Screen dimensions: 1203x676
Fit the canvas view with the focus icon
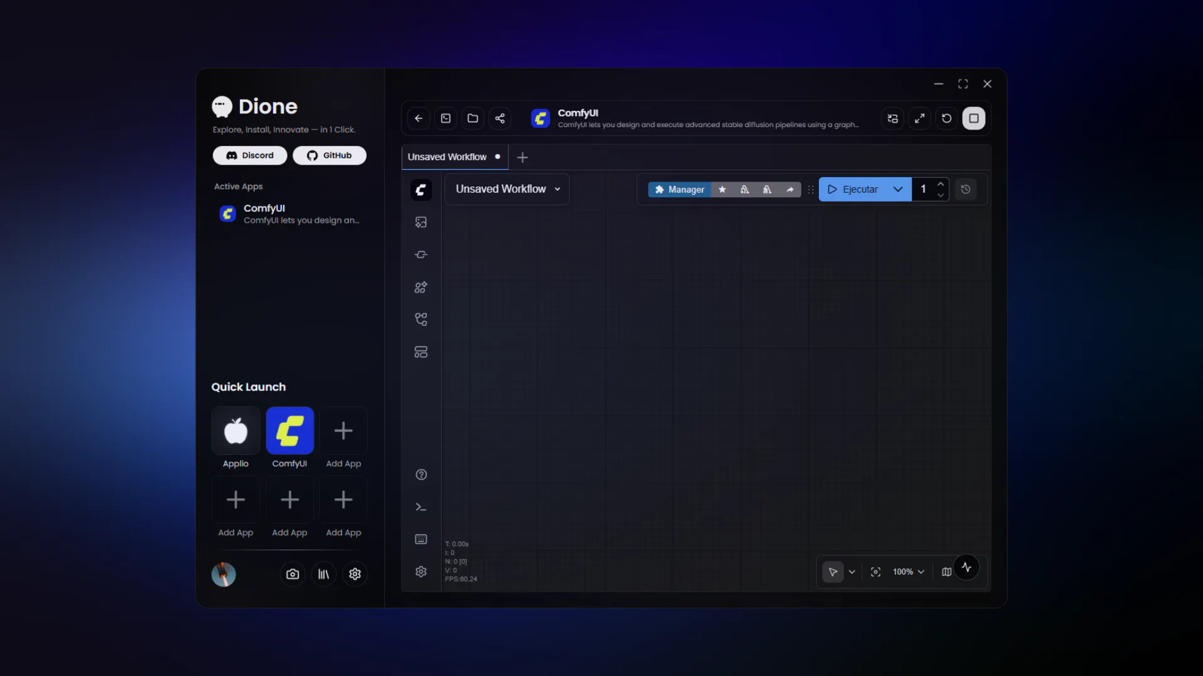[x=876, y=572]
